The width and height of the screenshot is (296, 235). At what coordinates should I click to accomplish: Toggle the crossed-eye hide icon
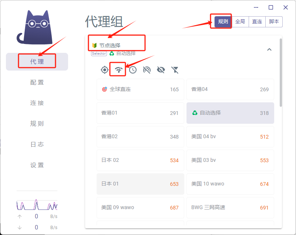tap(161, 70)
